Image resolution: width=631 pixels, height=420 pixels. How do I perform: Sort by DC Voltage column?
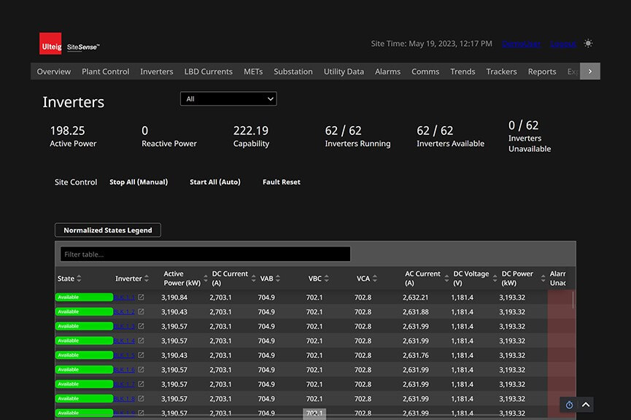pos(495,279)
